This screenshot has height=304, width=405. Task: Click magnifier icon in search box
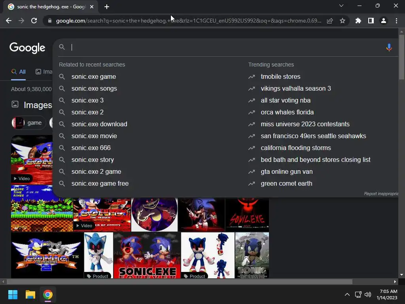pyautogui.click(x=62, y=47)
